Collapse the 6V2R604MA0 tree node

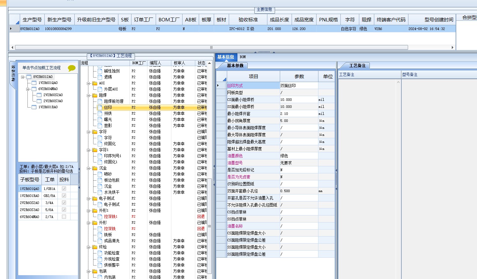coord(28,89)
